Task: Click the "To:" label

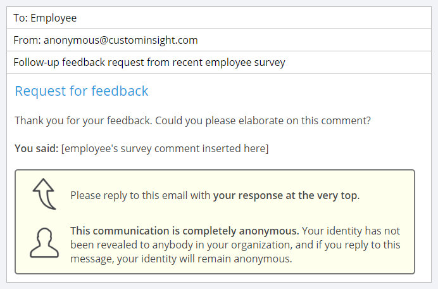Action: (20, 18)
